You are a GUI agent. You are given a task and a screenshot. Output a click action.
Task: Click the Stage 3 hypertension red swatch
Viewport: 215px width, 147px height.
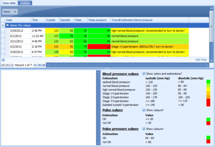(208, 101)
